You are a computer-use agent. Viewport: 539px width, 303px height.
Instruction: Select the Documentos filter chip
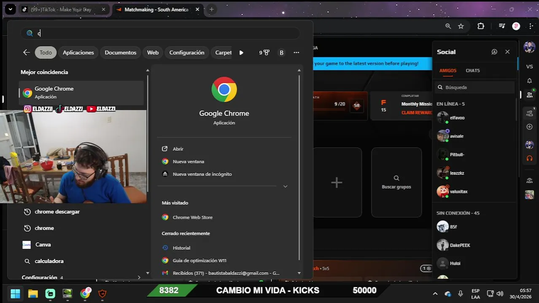[121, 53]
